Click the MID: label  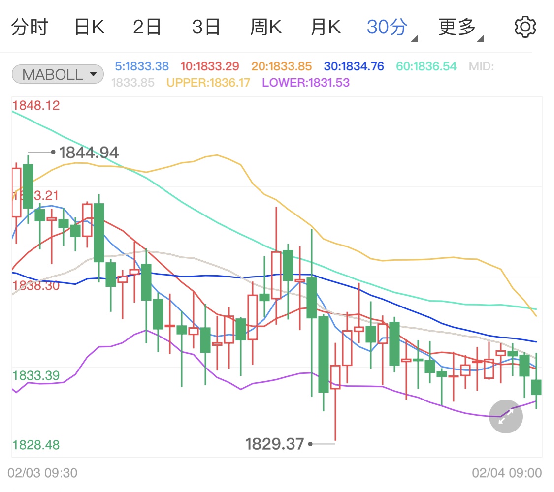click(481, 66)
